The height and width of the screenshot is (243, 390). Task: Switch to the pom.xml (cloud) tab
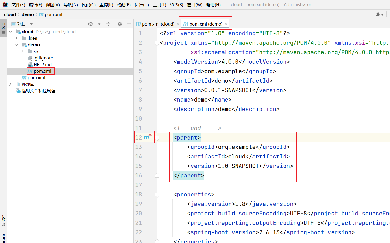(x=155, y=24)
